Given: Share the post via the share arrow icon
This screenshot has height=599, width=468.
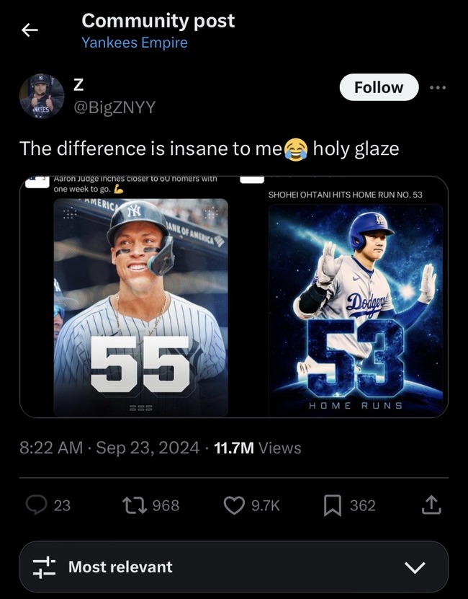Looking at the screenshot, I should pos(432,506).
